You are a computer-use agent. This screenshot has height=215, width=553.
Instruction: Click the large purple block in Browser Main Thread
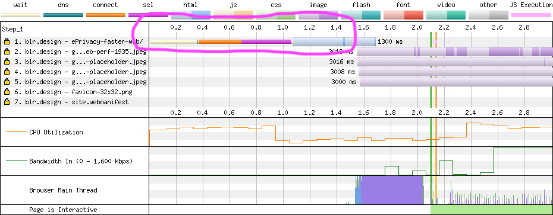pos(392,190)
